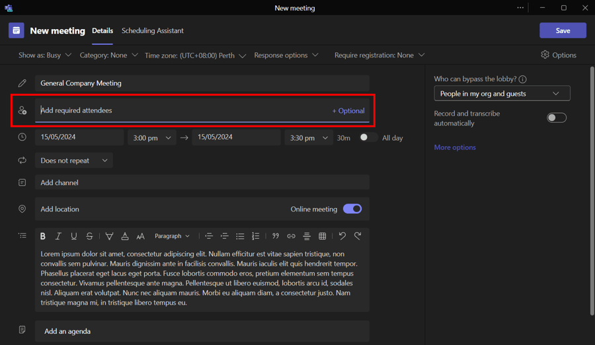Image resolution: width=595 pixels, height=345 pixels.
Task: Expand Response options menu
Action: (286, 55)
